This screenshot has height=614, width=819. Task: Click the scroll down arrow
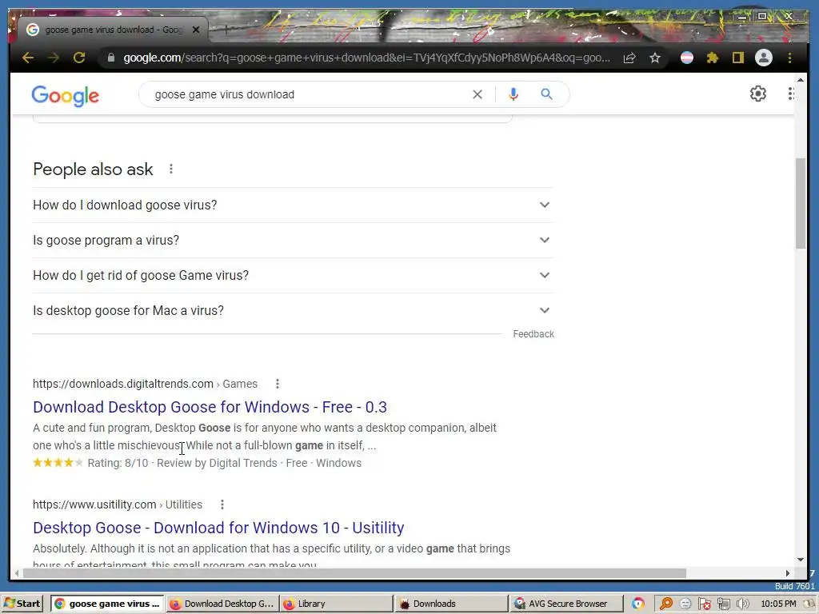click(800, 560)
